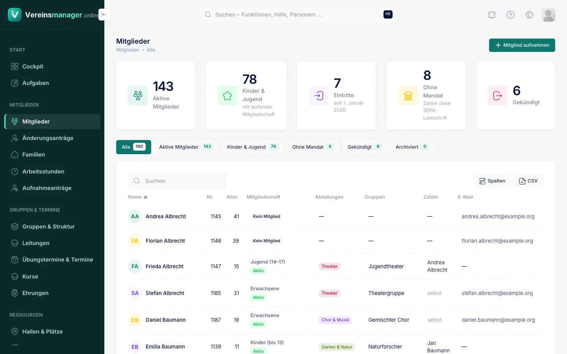Open Kurse in the sidebar

(x=52, y=277)
